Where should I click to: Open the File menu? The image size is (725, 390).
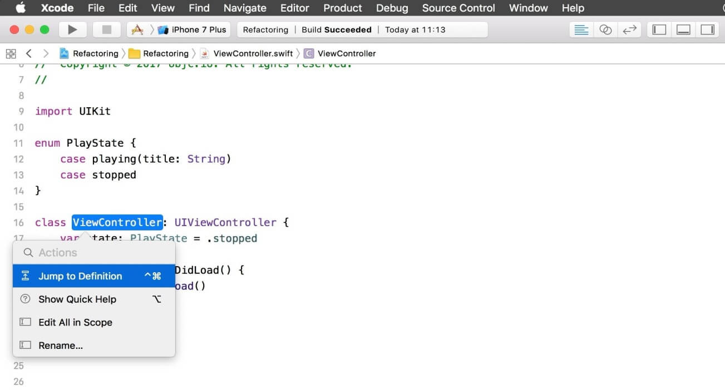pyautogui.click(x=96, y=8)
